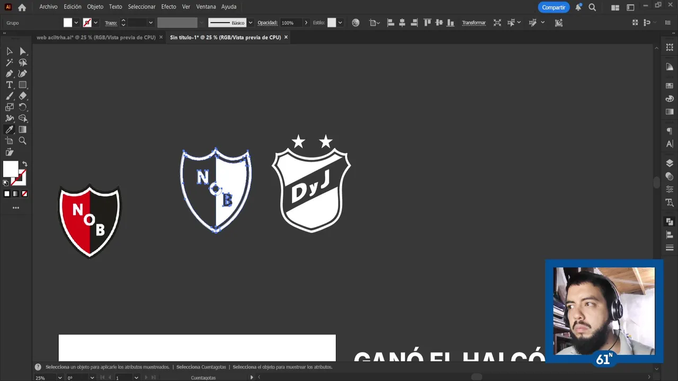Viewport: 678px width, 381px height.
Task: Open the graphic style dropdown arrow
Action: [x=340, y=23]
